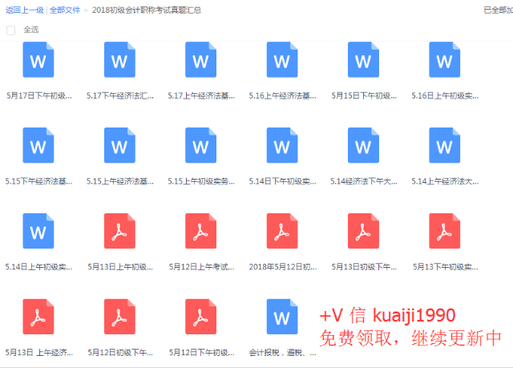Image resolution: width=513 pixels, height=368 pixels.
Task: Open Word file icon 5.14经济法下午大...
Action: 363,146
